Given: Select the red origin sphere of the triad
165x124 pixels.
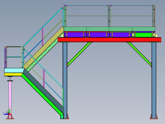Looking at the screenshot, I should click(10, 114).
